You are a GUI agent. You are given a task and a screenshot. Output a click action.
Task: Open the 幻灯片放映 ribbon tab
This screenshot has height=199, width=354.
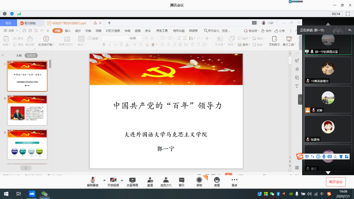(113, 31)
